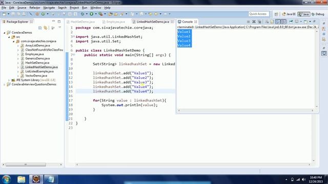Click Display Selected Console icon
Screen dimensions: 328x184
coord(297,21)
